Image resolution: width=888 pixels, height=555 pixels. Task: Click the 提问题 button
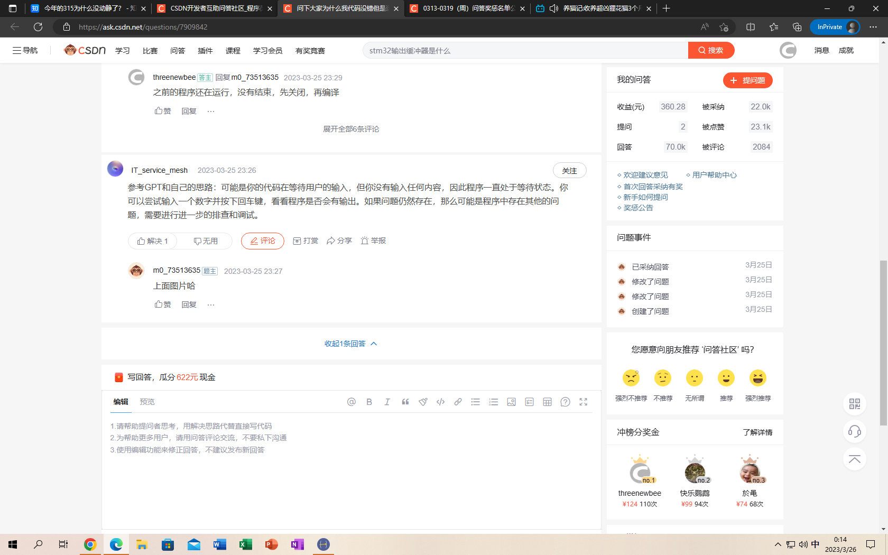click(x=748, y=80)
